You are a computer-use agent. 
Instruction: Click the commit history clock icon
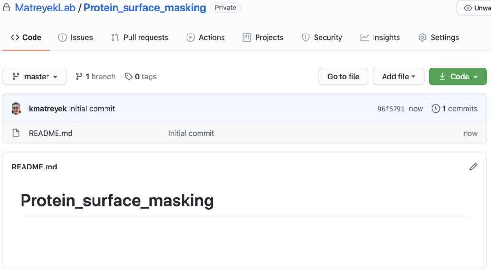pyautogui.click(x=435, y=109)
